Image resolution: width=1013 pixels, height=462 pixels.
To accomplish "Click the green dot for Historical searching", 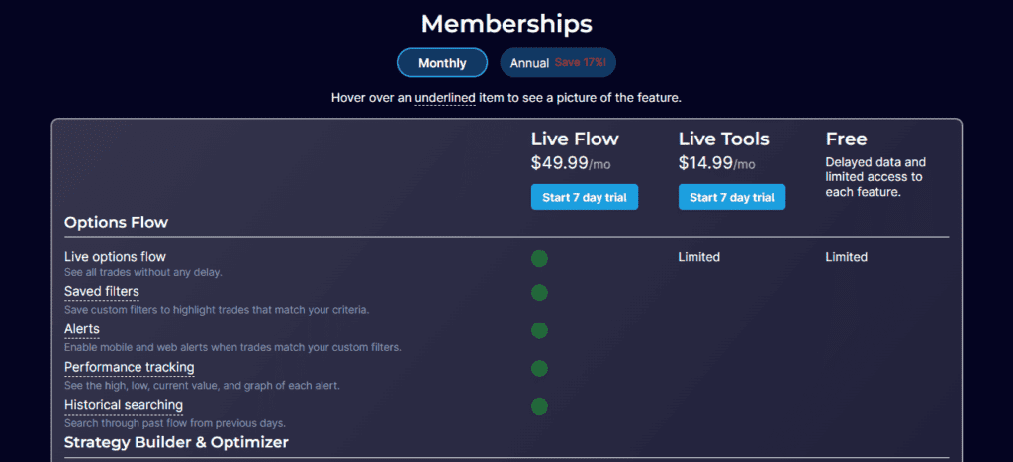I will tap(539, 406).
